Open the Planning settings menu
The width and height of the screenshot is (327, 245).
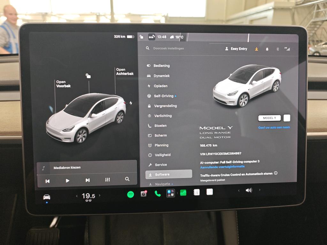[x=162, y=145]
